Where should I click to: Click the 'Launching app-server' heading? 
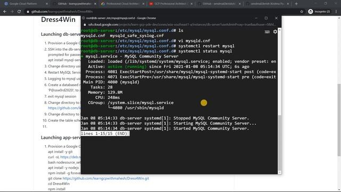coord(61,138)
